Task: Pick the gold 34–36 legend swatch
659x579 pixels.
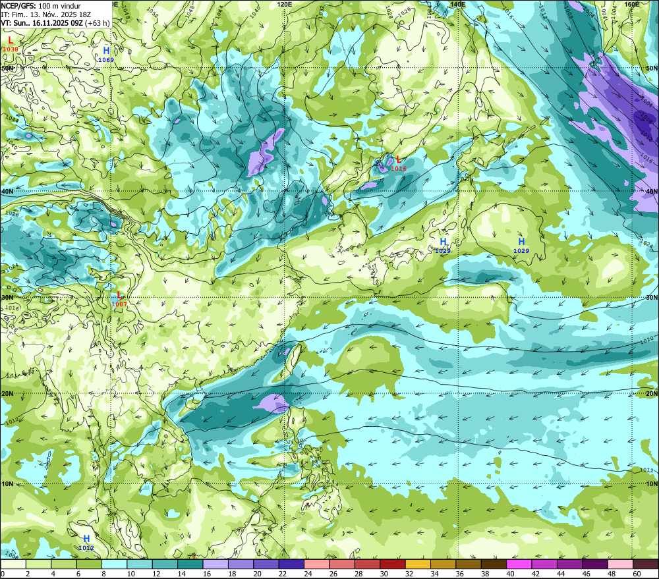Action: 443,565
